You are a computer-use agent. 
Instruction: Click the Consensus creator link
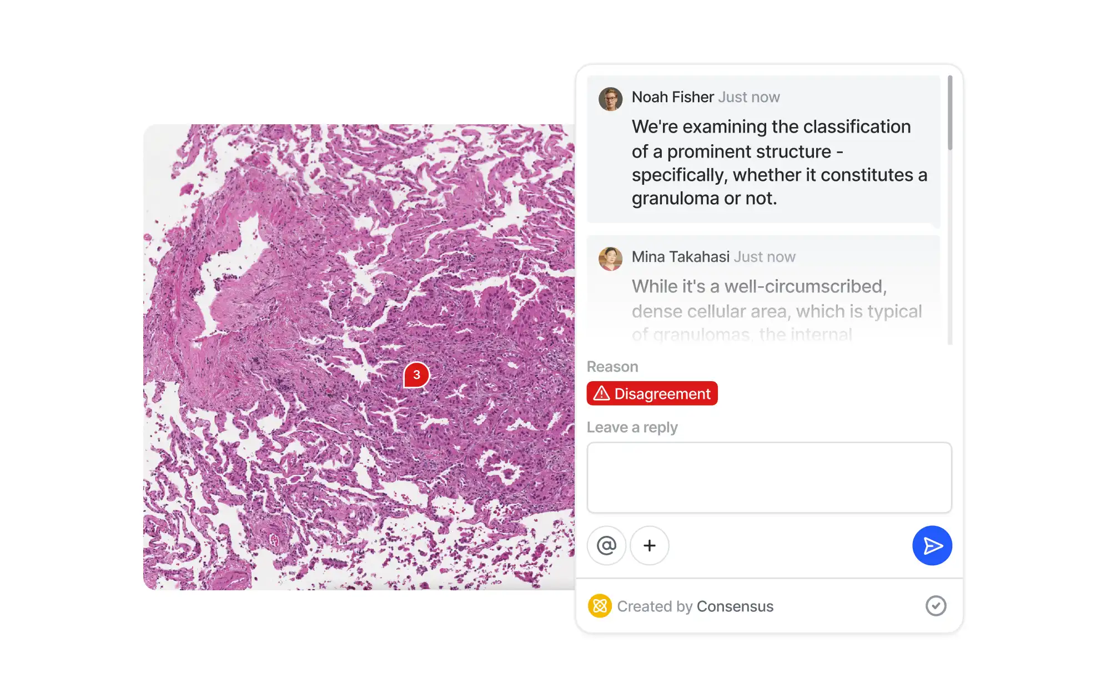point(735,606)
